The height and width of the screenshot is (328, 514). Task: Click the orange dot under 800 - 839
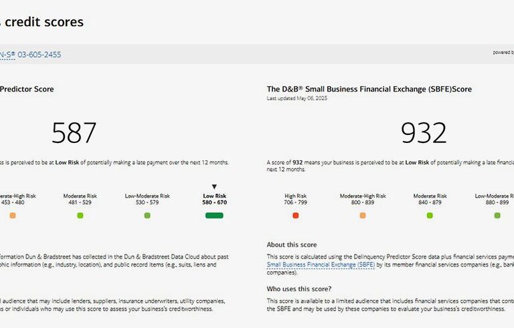tap(363, 215)
